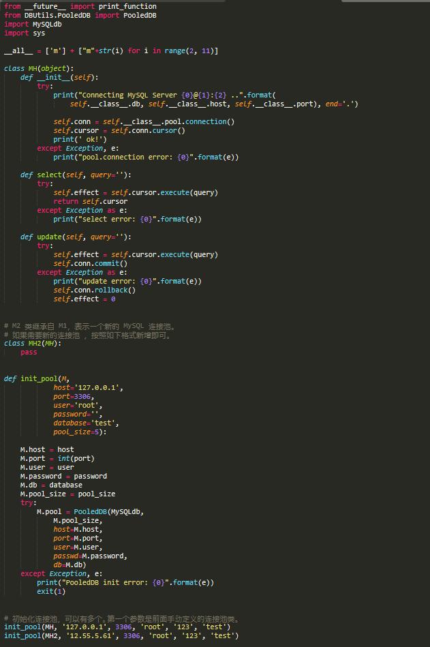Image resolution: width=430 pixels, height=647 pixels.
Task: Click the '__all__' list assignment line
Action: tap(111, 50)
